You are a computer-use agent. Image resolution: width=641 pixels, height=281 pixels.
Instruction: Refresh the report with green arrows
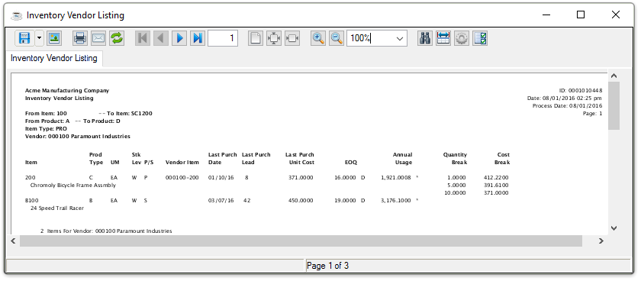coord(117,38)
